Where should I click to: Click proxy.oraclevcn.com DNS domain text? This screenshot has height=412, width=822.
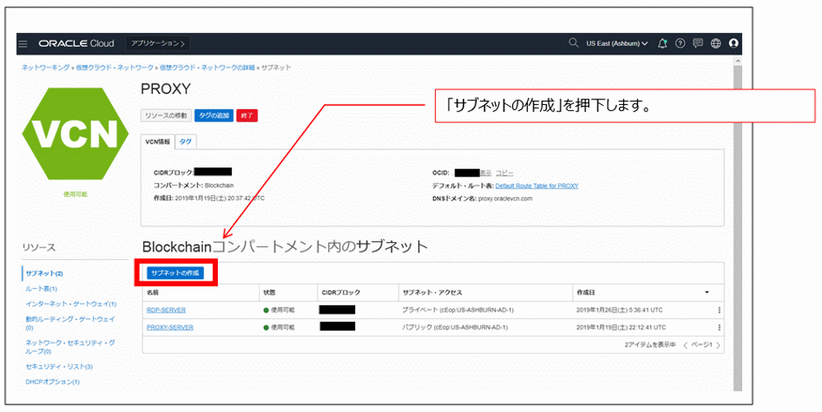point(505,199)
